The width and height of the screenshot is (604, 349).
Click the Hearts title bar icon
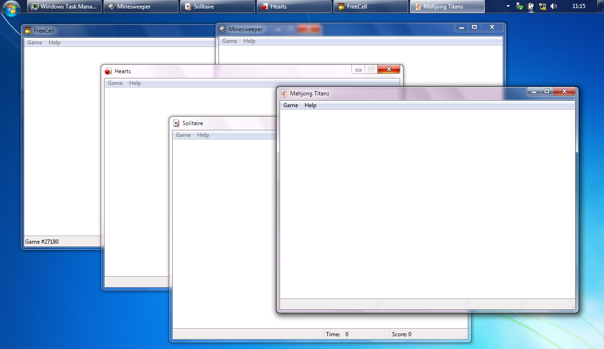[x=108, y=71]
